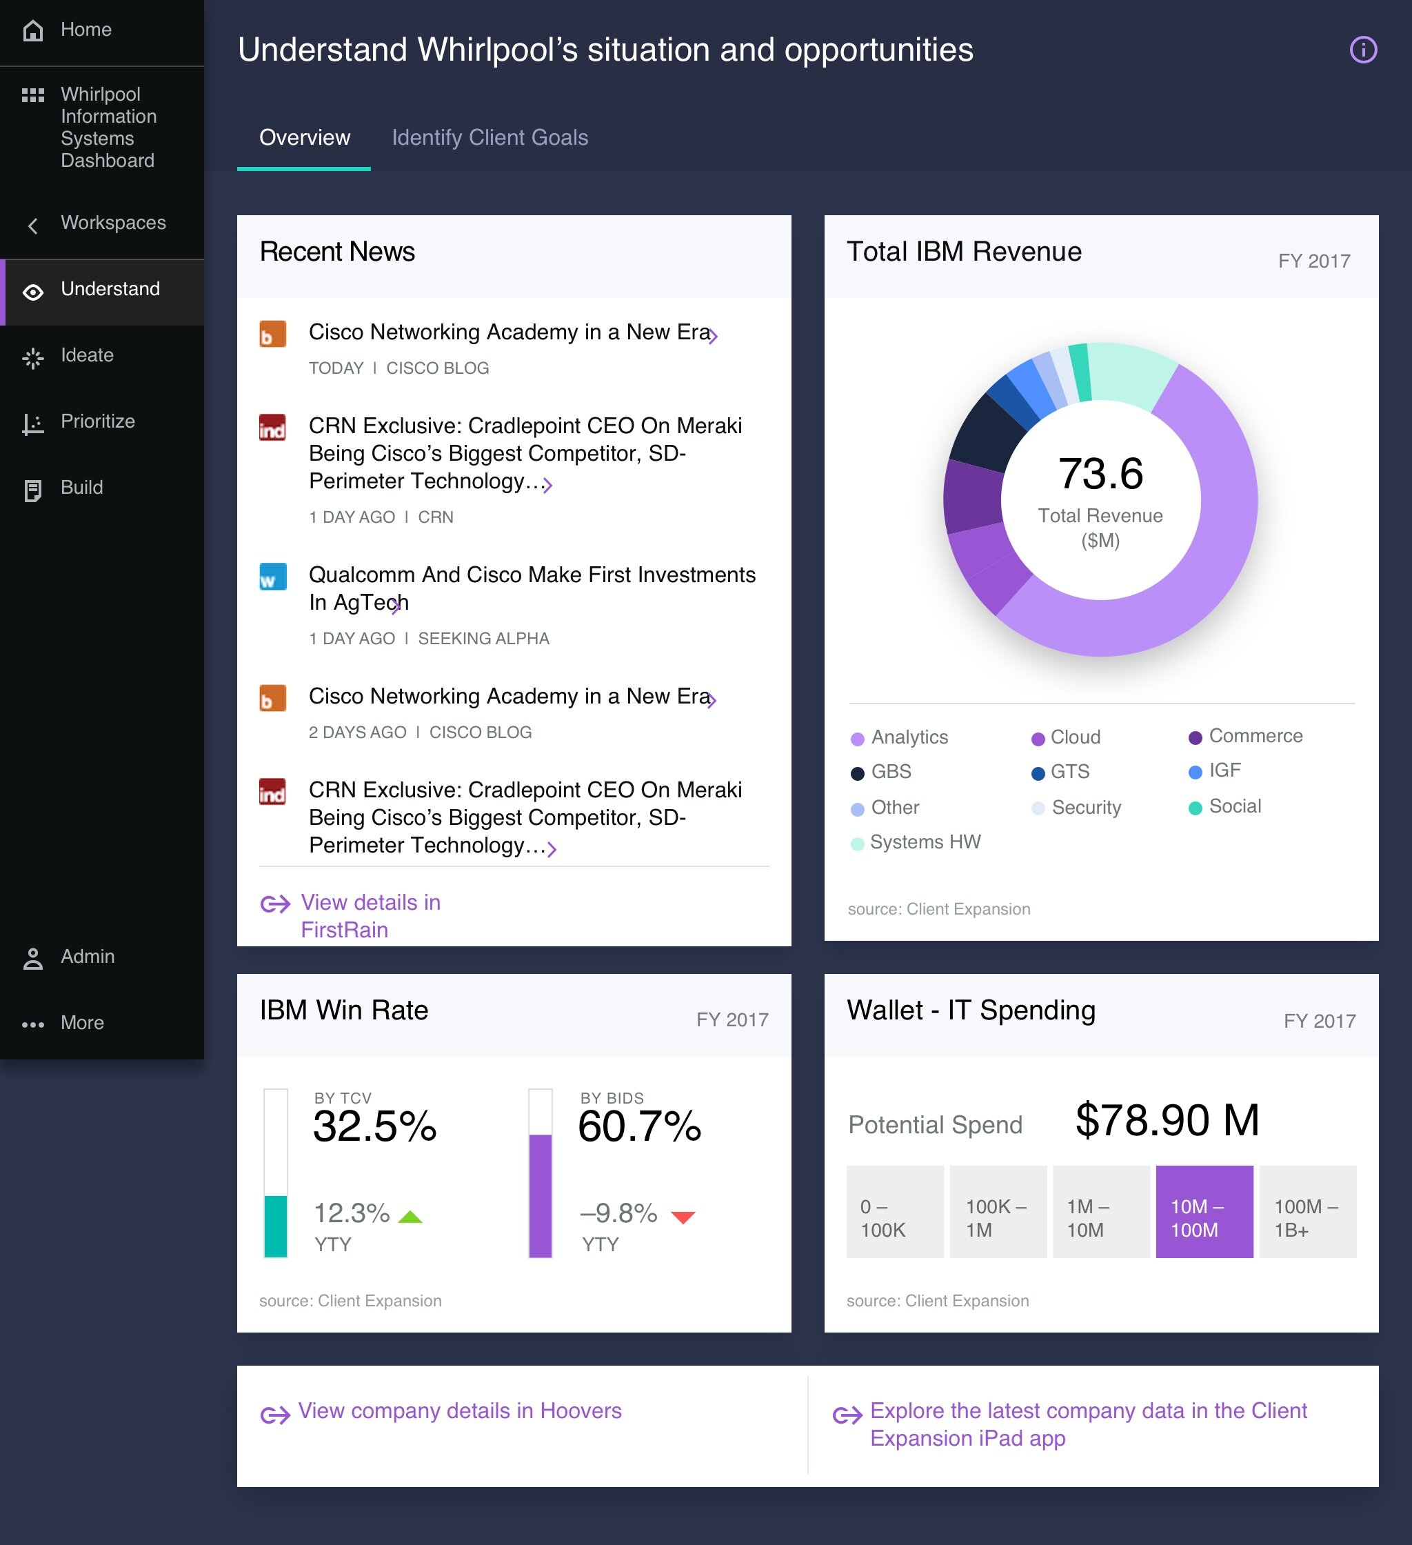
Task: Open Explore latest company data in Client Expansion
Action: 1088,1425
